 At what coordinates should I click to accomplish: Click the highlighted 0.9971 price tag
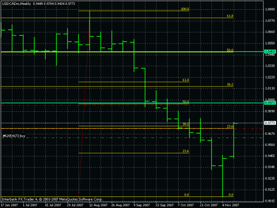tap(270, 103)
